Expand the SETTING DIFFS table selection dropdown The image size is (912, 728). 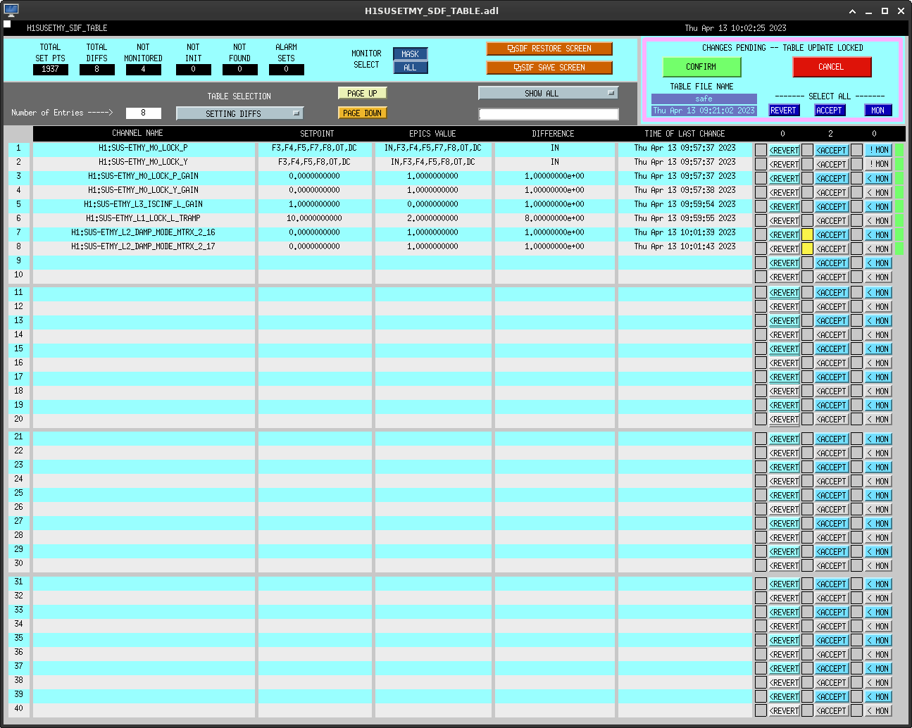(x=239, y=113)
